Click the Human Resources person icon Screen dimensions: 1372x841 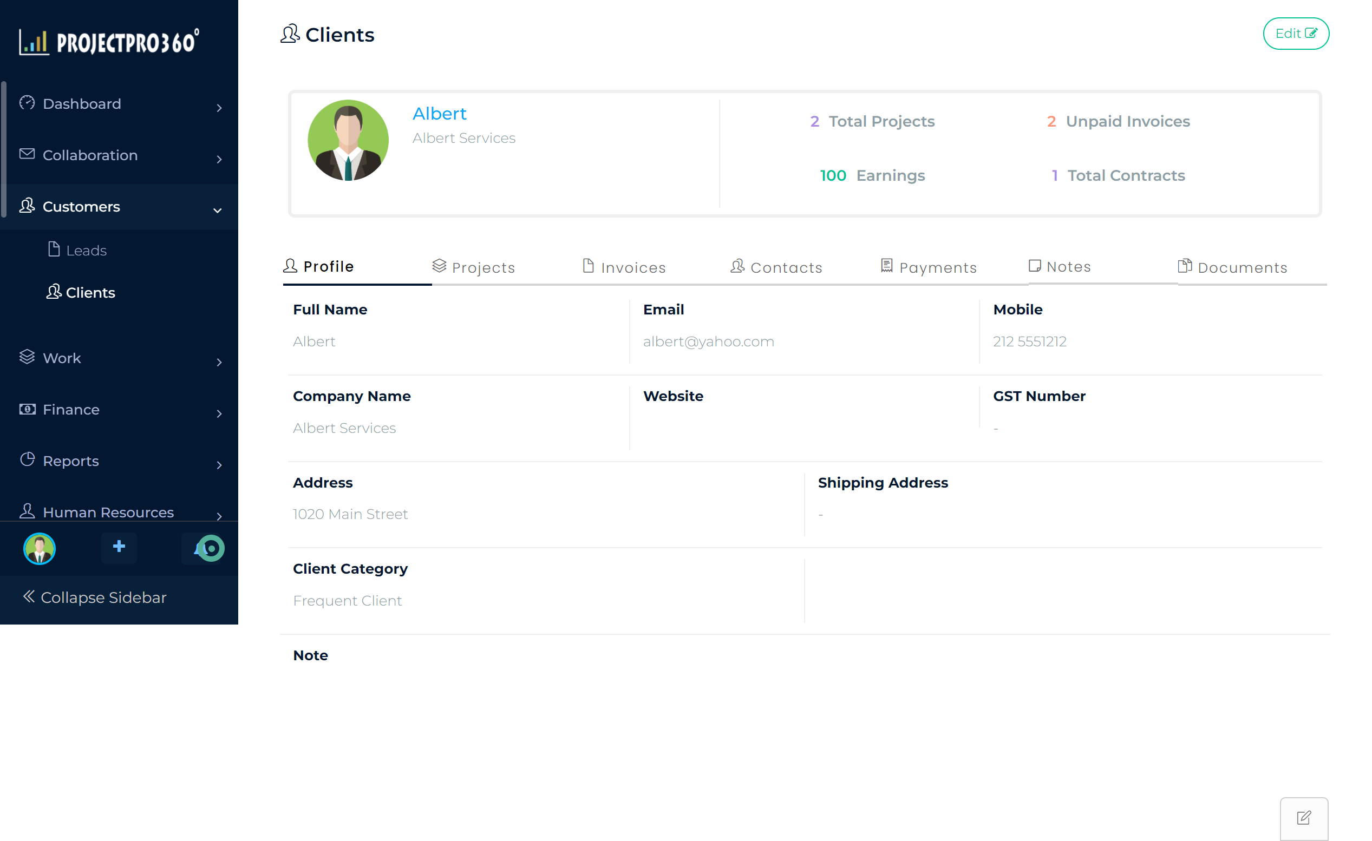[27, 511]
